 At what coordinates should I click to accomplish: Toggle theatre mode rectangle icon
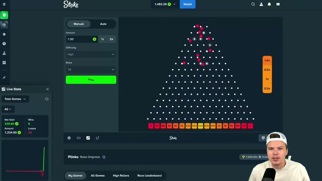[x=78, y=138]
